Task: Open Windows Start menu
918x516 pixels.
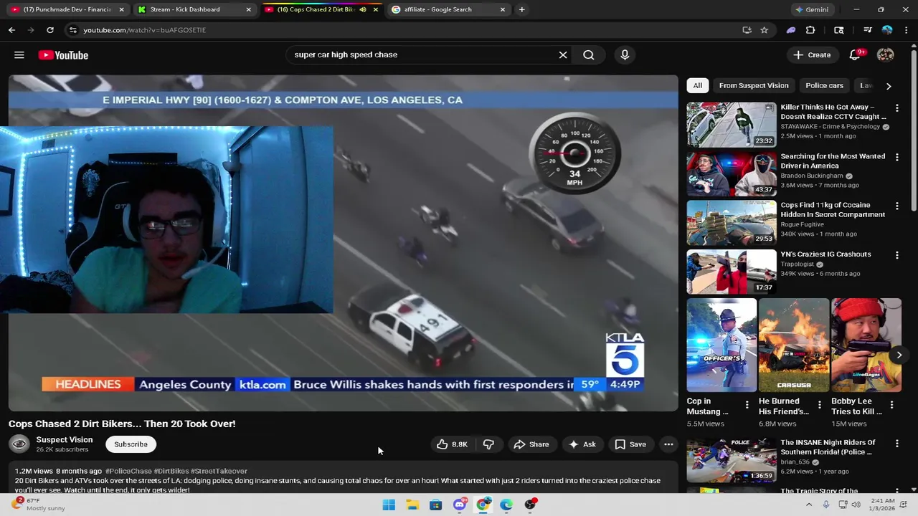Action: point(389,505)
